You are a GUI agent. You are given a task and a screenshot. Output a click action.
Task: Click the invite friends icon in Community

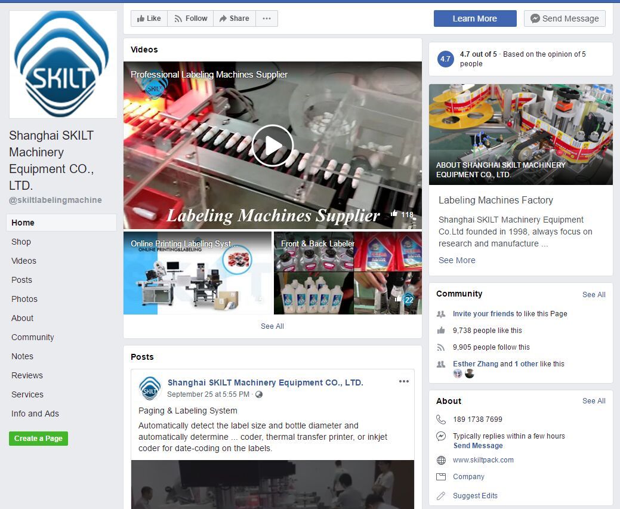click(x=441, y=314)
